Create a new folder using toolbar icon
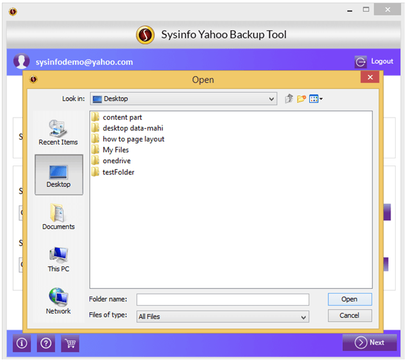Viewport: 406px width, 362px height. (x=301, y=99)
